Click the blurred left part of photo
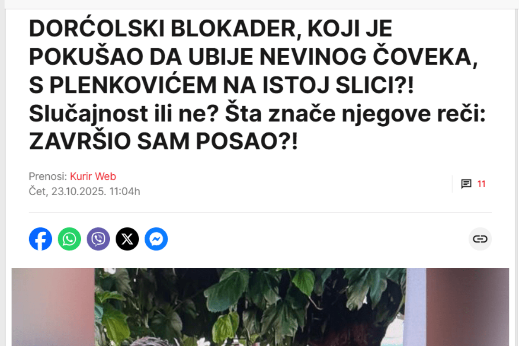The width and height of the screenshot is (519, 346). (x=53, y=307)
